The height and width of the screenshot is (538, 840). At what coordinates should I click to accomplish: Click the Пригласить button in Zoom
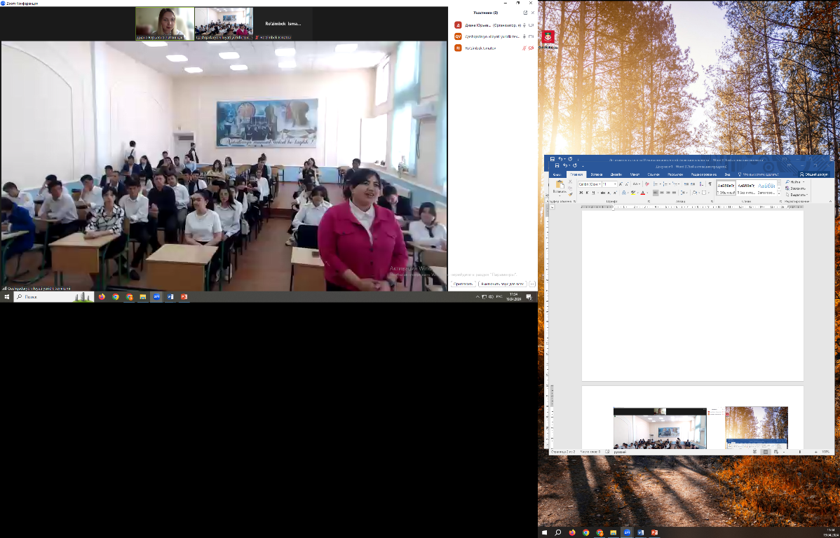[463, 284]
